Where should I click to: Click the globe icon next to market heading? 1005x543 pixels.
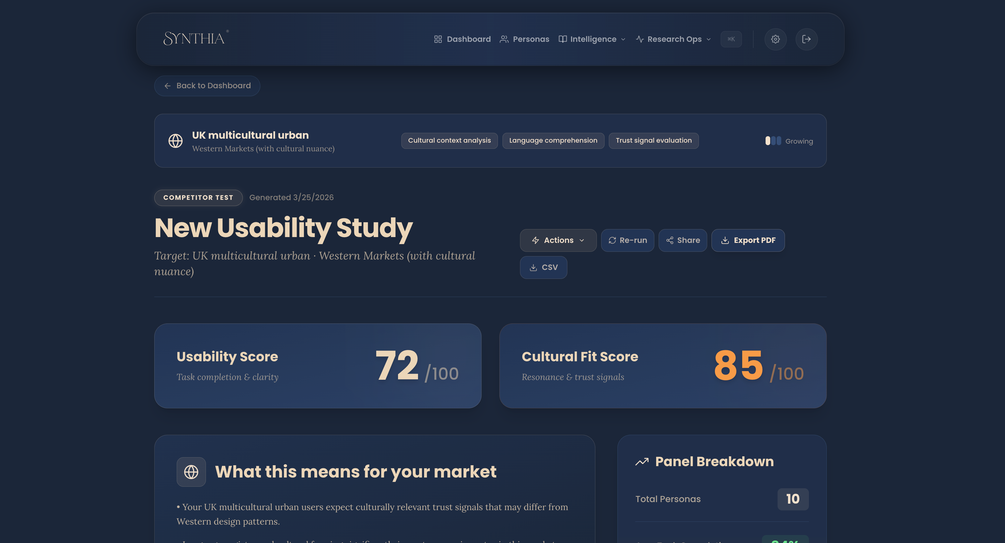point(191,472)
